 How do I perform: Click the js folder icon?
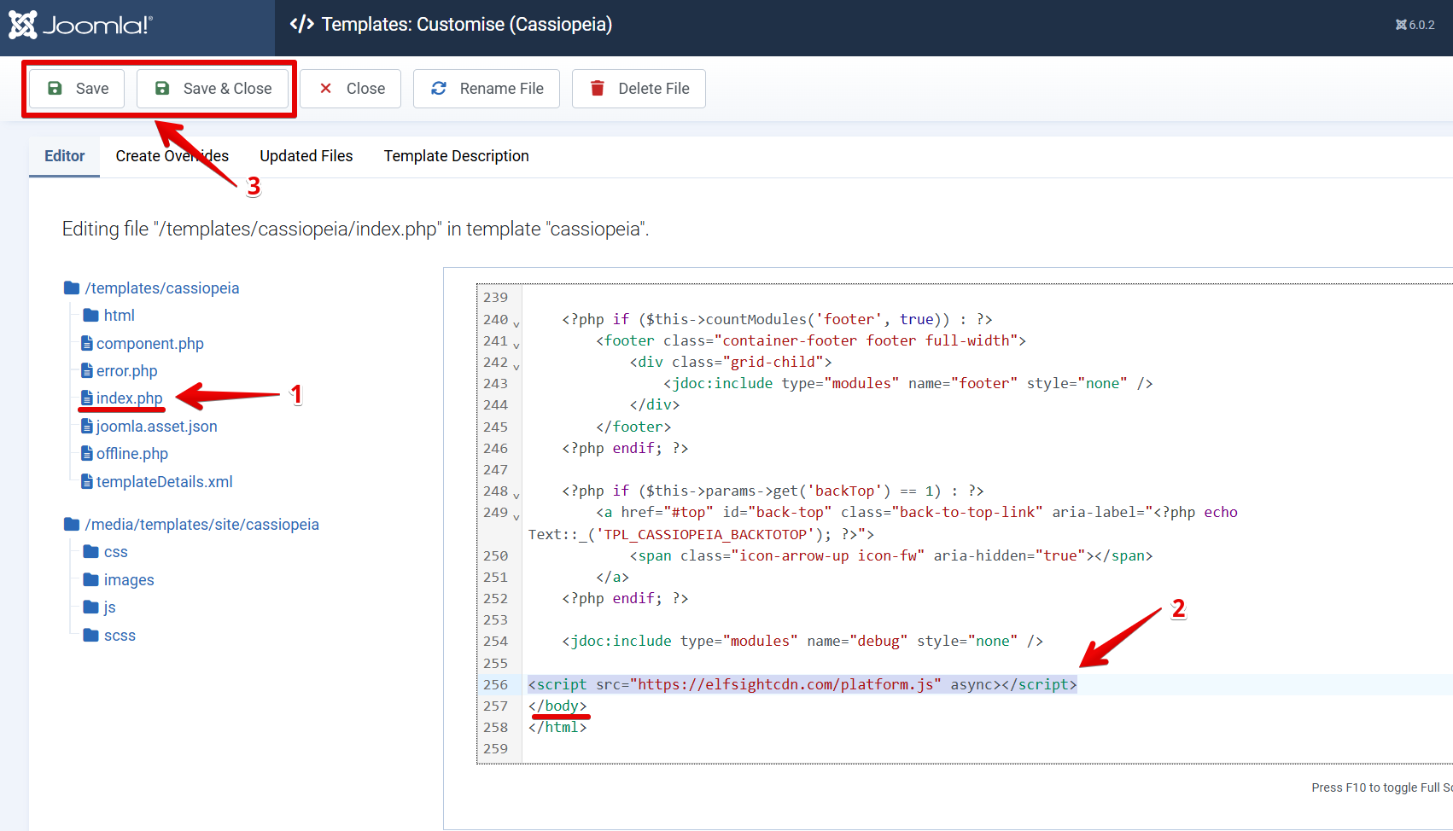90,607
